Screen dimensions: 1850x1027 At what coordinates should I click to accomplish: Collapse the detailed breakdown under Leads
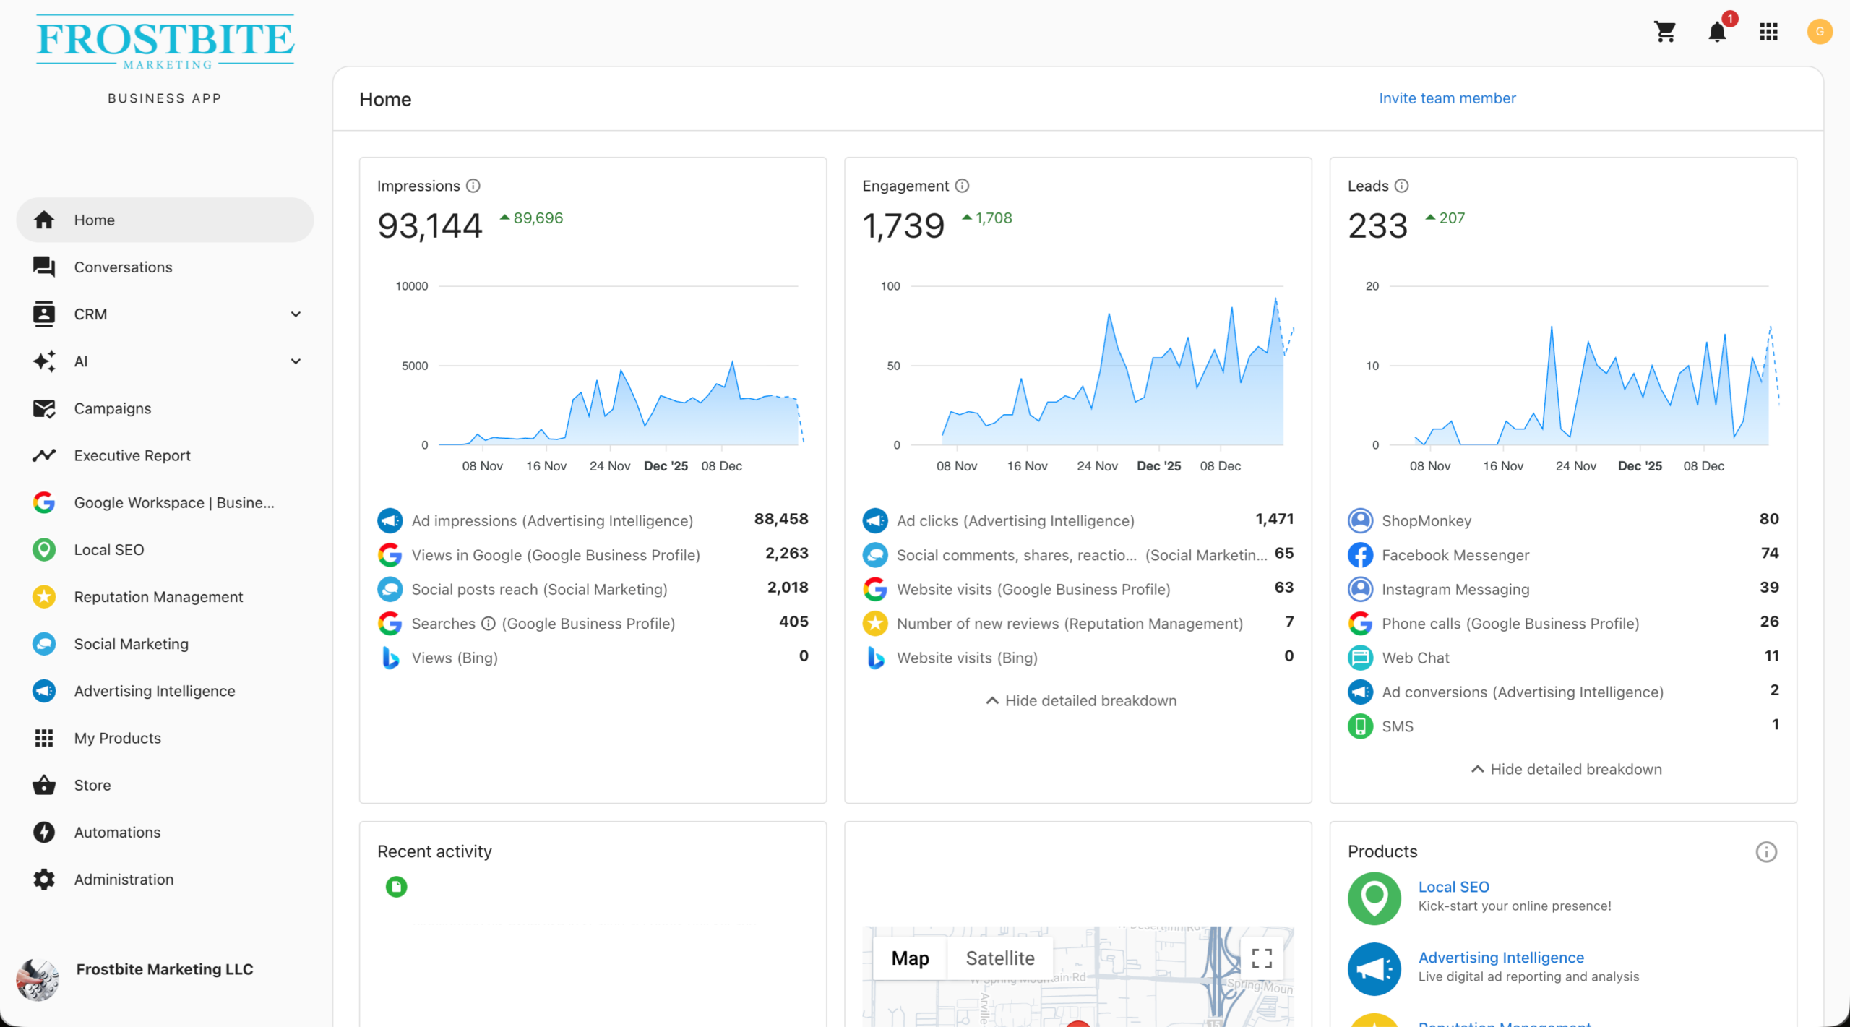point(1567,770)
